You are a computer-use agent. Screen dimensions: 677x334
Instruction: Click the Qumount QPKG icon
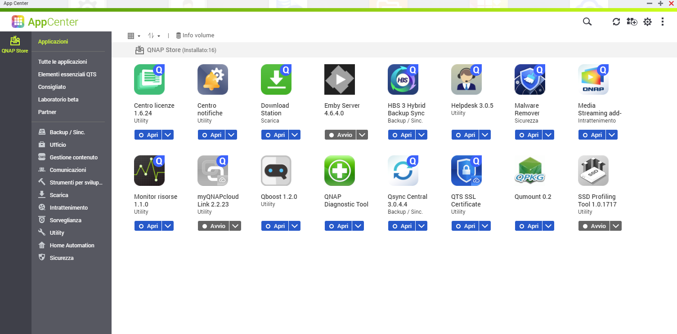tap(530, 171)
